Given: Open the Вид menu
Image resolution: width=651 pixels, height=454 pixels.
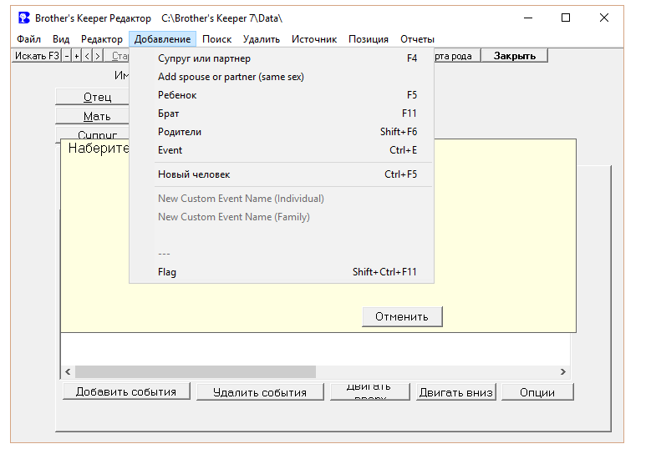Looking at the screenshot, I should coord(61,39).
